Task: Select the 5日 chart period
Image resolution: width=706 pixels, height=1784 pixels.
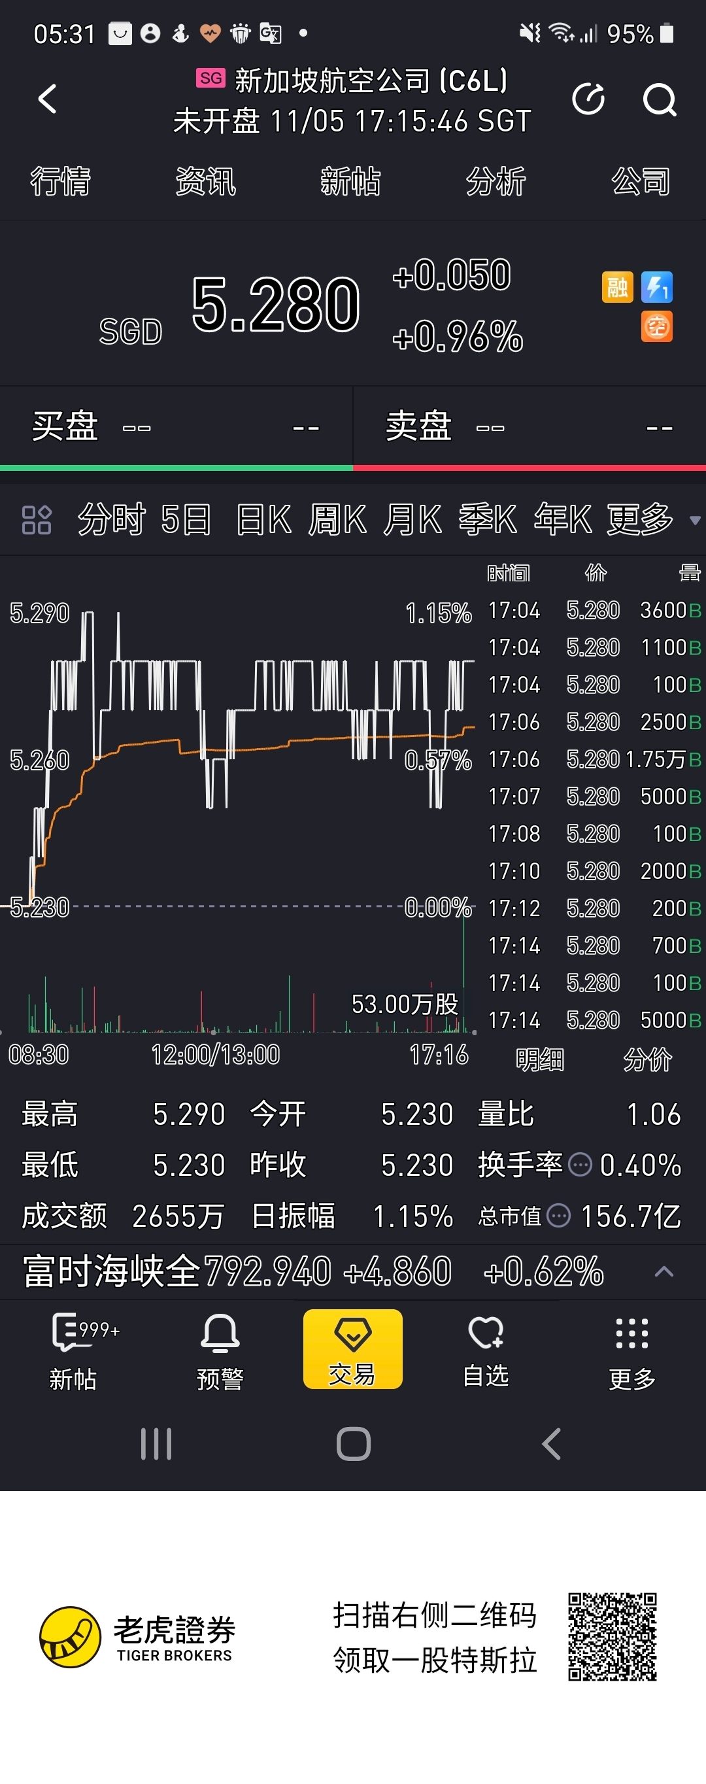Action: (186, 519)
